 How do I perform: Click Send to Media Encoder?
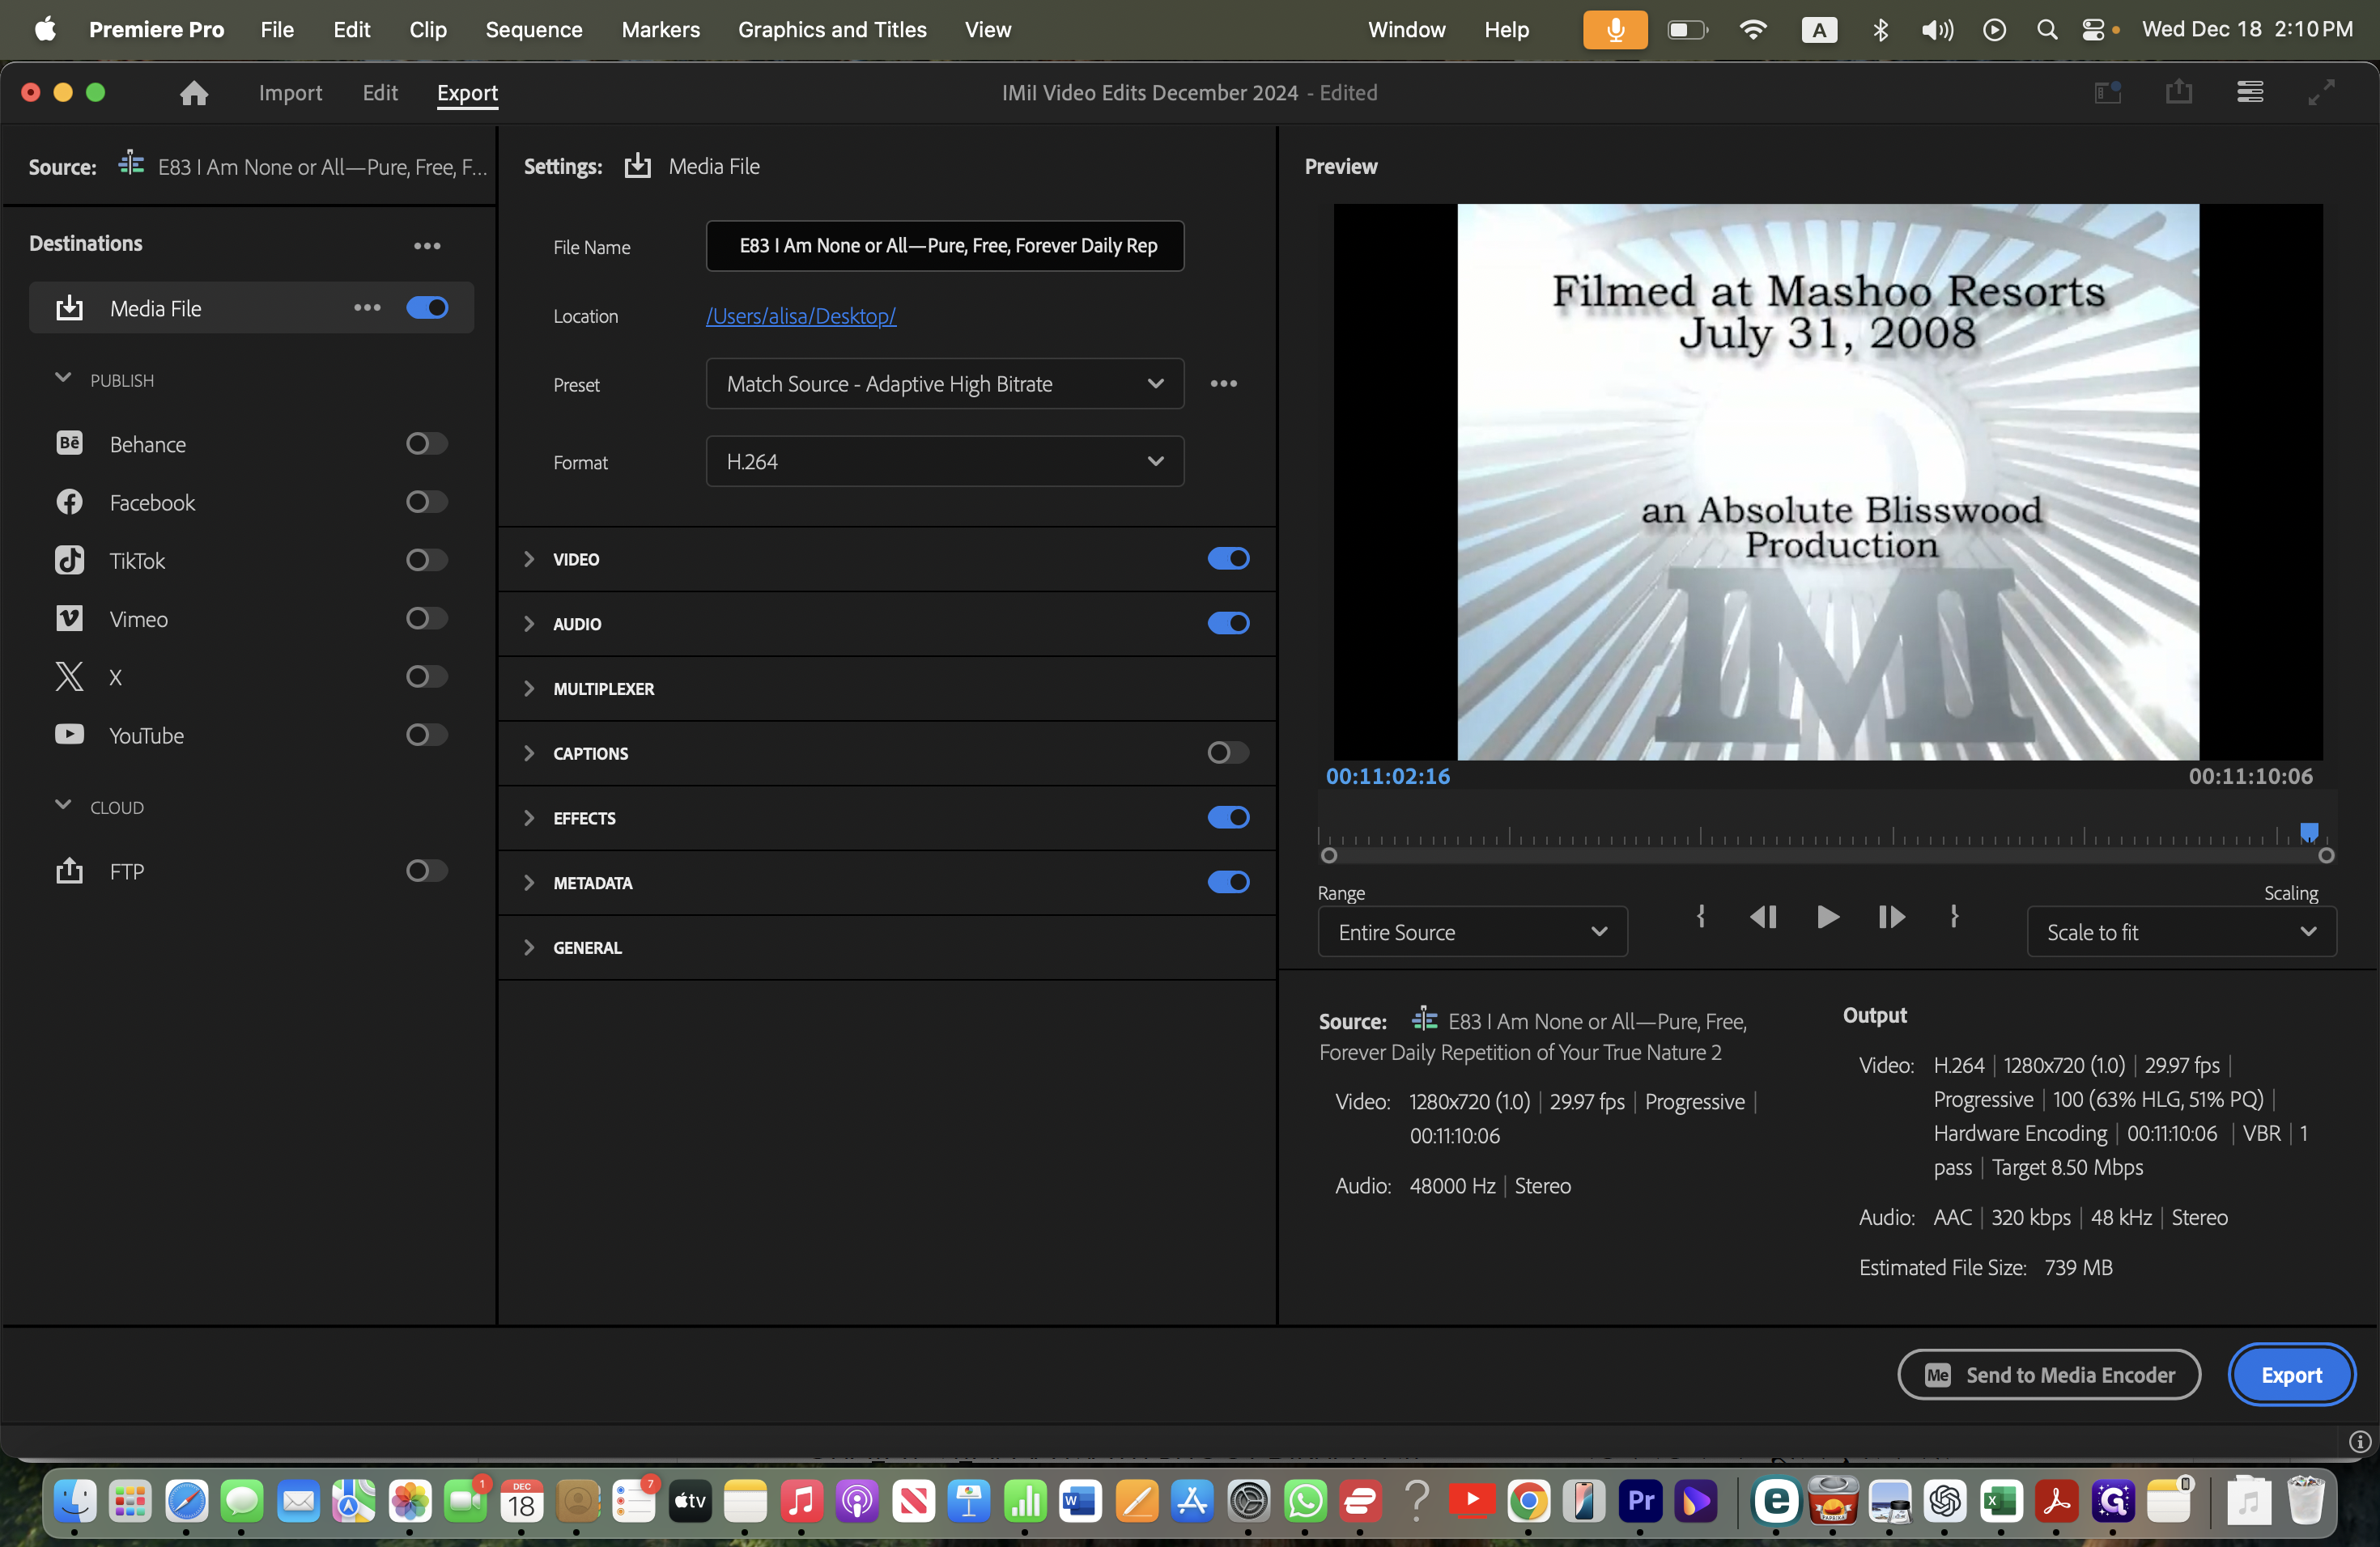[x=2049, y=1375]
